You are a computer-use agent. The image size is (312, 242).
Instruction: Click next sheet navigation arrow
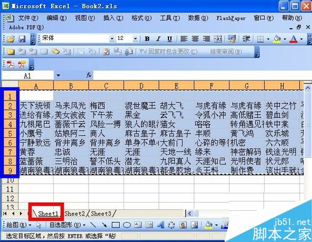(21, 213)
